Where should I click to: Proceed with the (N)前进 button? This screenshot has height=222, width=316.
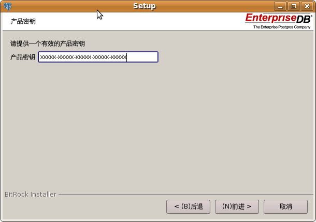[x=237, y=206]
